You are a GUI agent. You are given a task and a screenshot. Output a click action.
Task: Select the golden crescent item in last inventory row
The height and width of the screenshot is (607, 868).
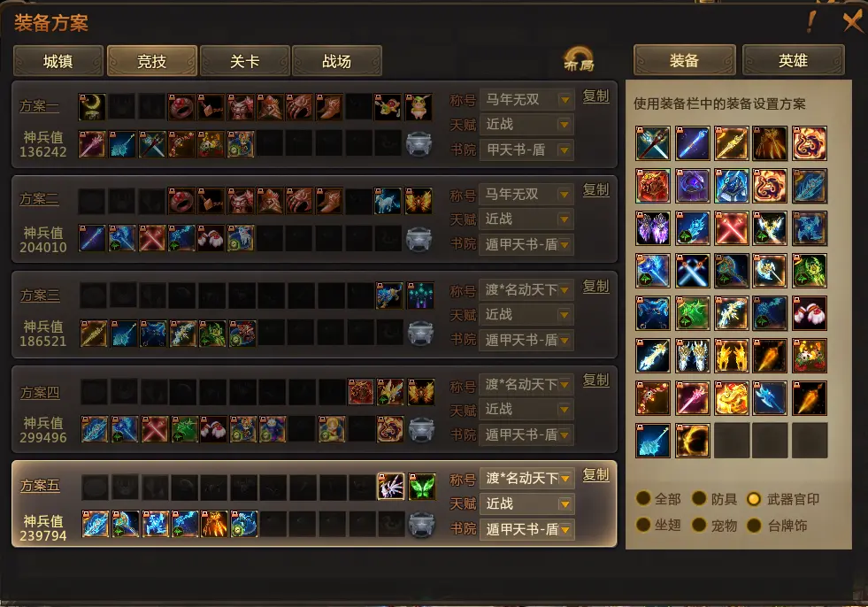[x=692, y=441]
